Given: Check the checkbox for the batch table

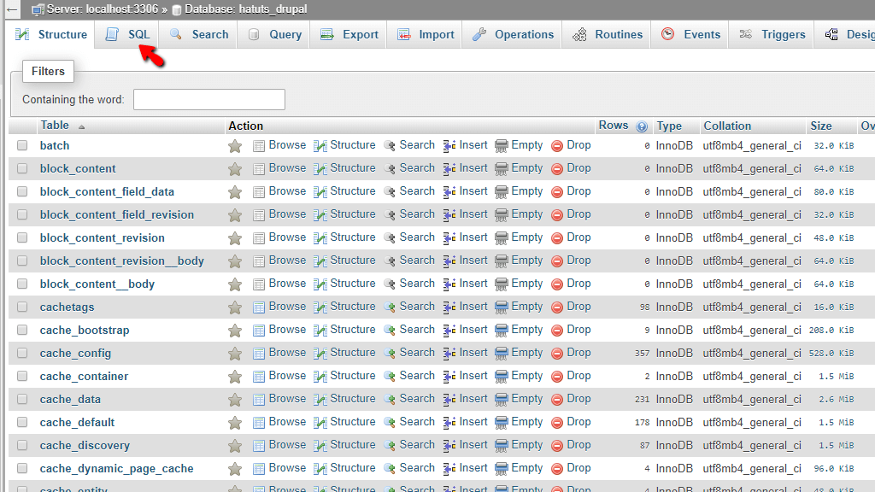Looking at the screenshot, I should (x=21, y=145).
